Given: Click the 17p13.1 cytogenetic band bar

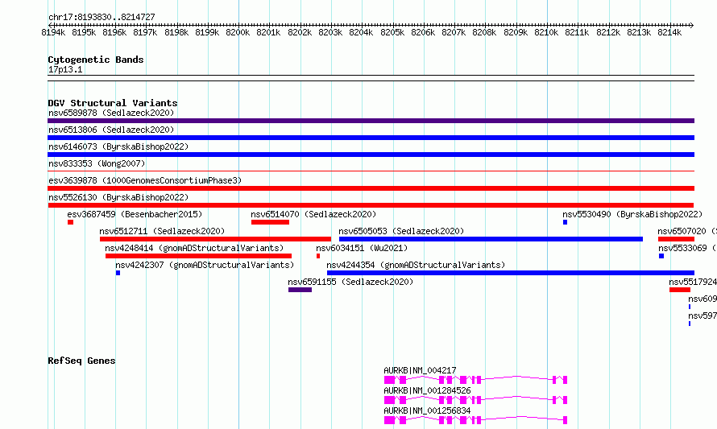Looking at the screenshot, I should click(x=371, y=78).
